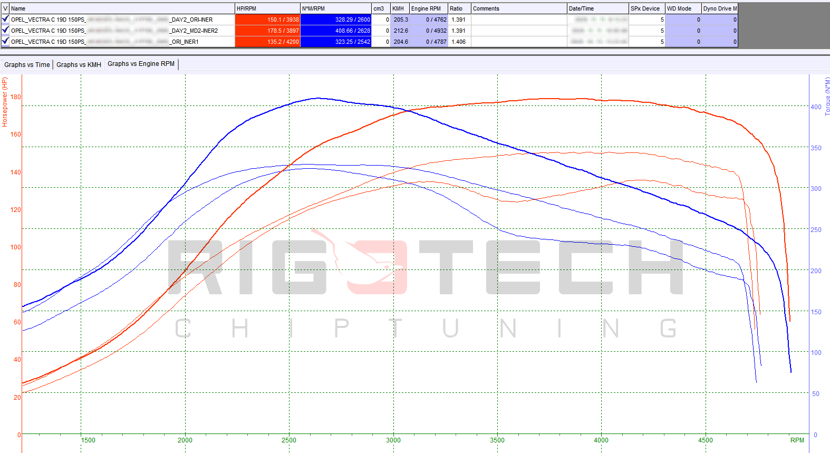Select the blue 323.25 / 2542 torque cell

pos(336,42)
